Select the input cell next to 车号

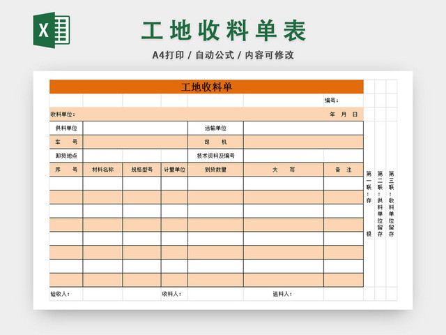click(135, 142)
